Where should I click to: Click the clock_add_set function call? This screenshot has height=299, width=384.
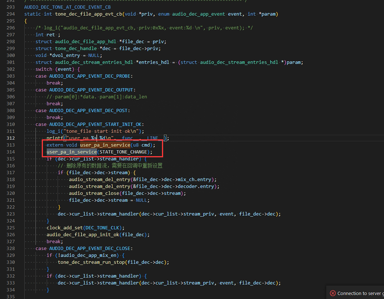click(x=65, y=228)
